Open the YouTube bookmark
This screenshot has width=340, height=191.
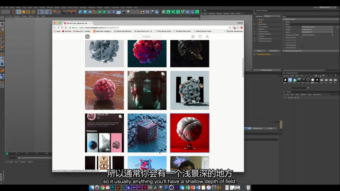click(x=66, y=31)
